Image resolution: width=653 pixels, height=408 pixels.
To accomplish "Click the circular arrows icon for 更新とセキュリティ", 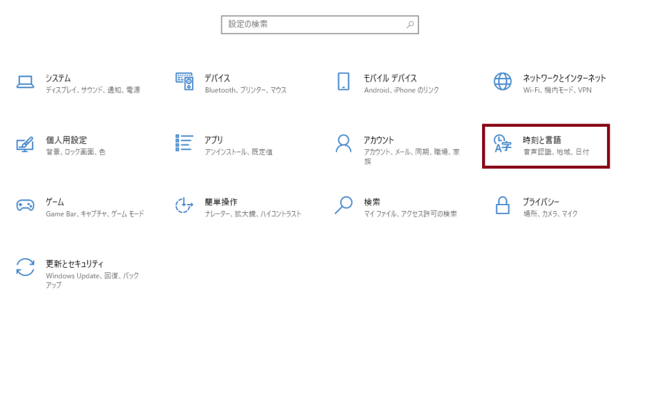I will click(25, 267).
